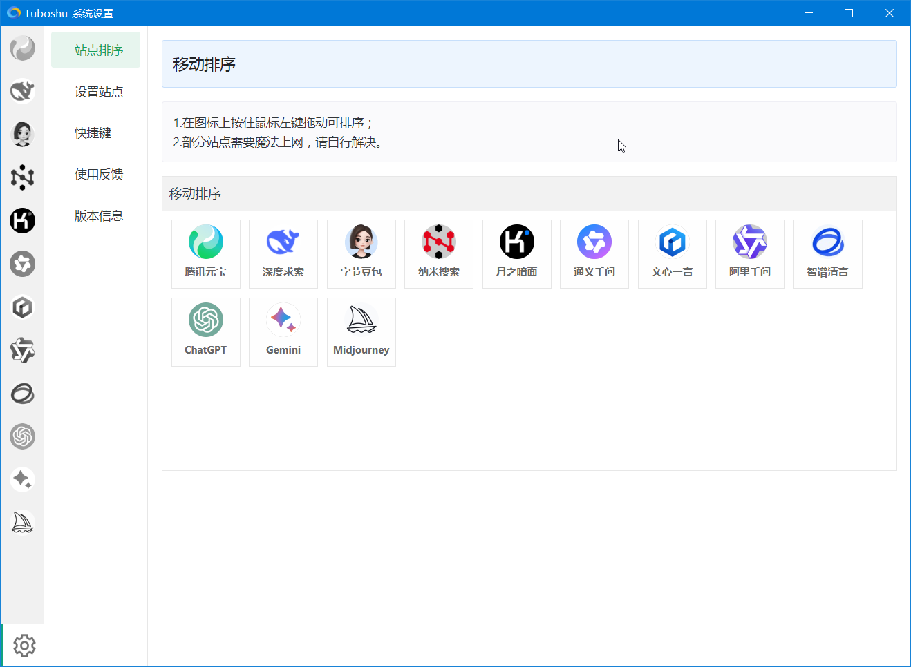Viewport: 911px width, 667px height.
Task: Open Ali Qianwen icon in the sidebar
Action: tap(22, 350)
